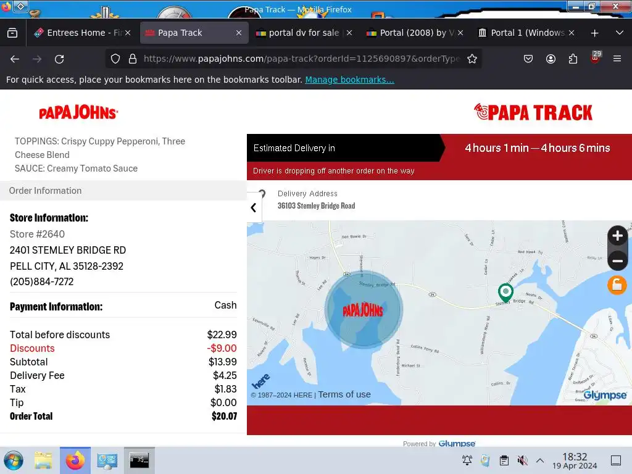This screenshot has width=632, height=474.
Task: Open the Windows Start menu
Action: coord(14,460)
